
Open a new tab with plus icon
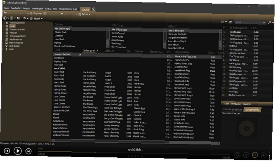click(x=94, y=9)
